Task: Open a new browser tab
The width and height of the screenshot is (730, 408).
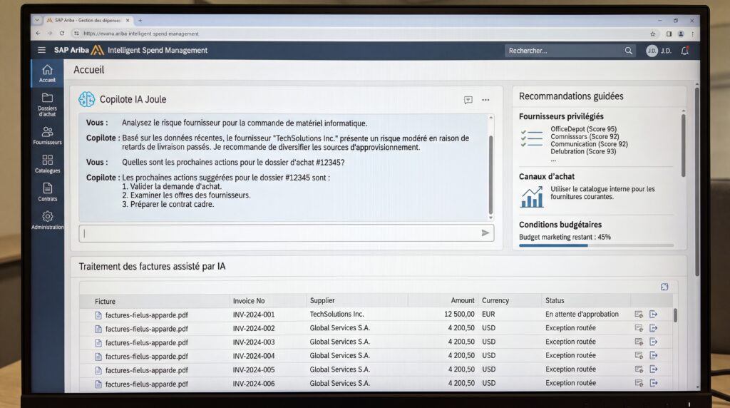Action: [140, 21]
